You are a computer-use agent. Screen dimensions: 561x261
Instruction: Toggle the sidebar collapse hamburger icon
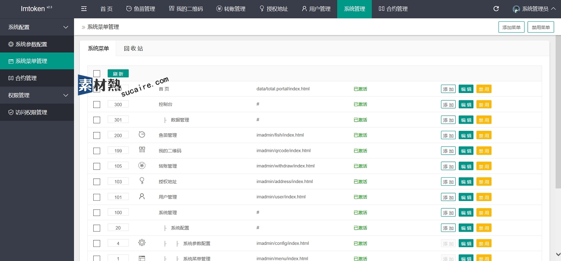pos(84,9)
